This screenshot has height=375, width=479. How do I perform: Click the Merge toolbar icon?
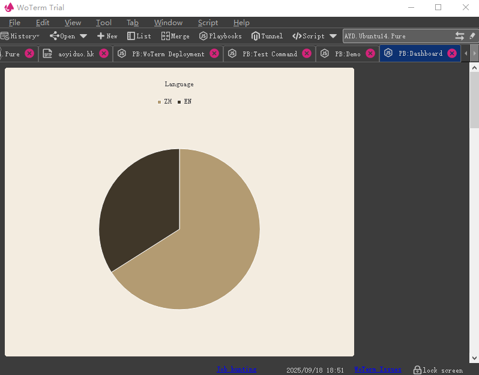click(166, 36)
